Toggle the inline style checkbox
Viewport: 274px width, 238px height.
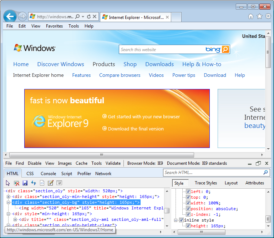[181, 220]
